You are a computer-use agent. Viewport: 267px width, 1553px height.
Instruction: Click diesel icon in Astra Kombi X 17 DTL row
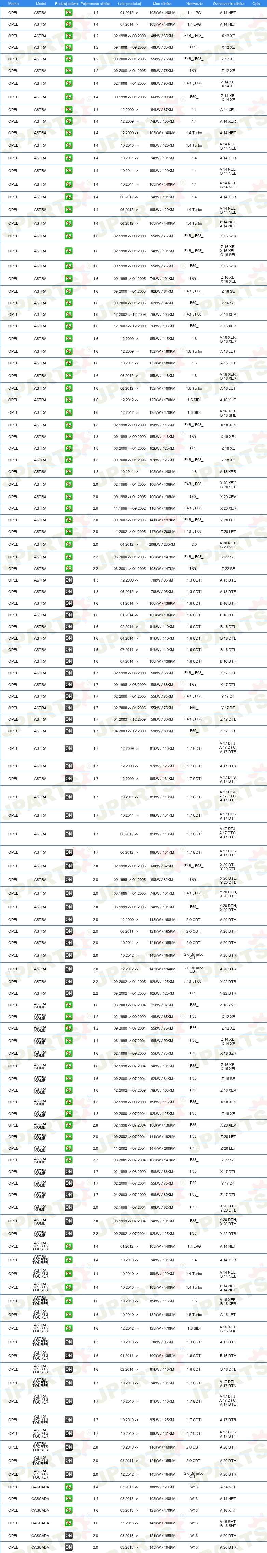coord(68,1171)
